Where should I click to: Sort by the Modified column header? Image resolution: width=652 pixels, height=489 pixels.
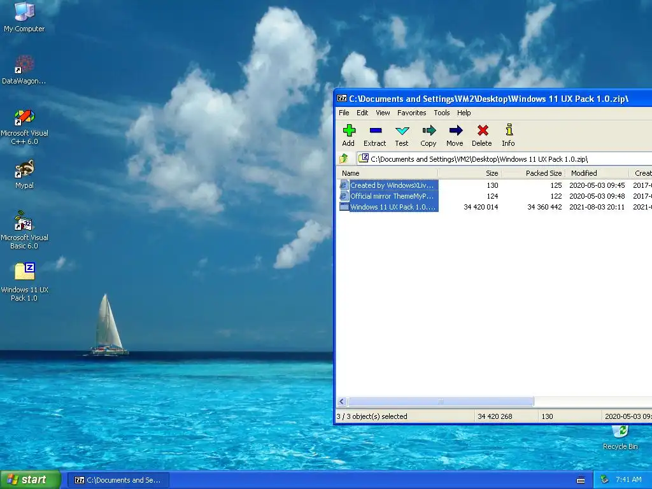coord(597,173)
